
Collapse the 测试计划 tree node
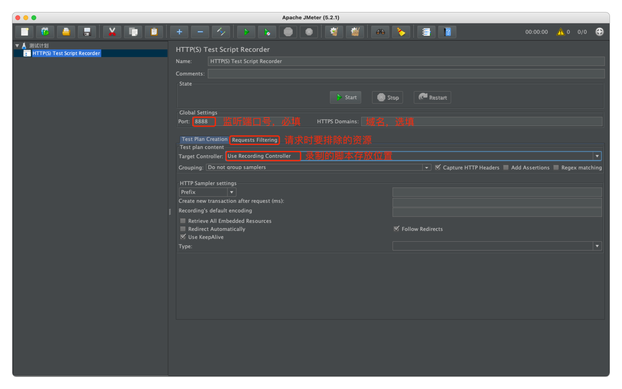[17, 46]
